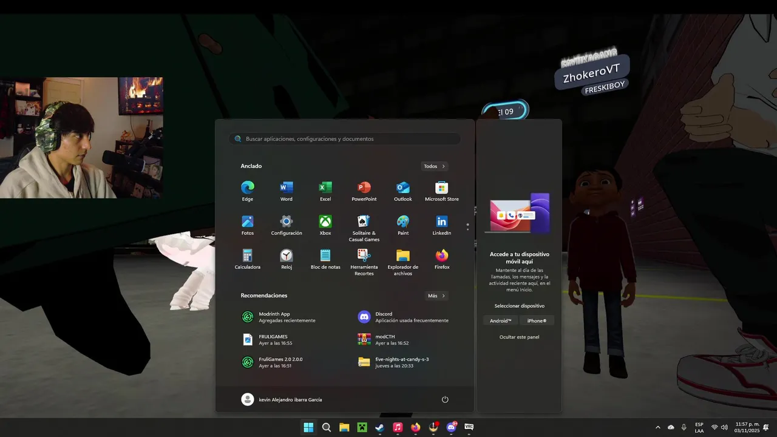Open the notifications bell icon
The image size is (777, 437).
(x=766, y=427)
